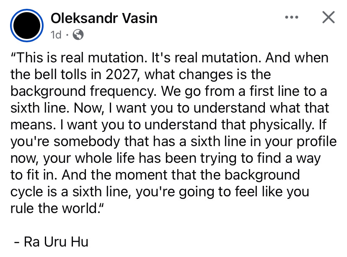The image size is (347, 257).
Task: Click the words "background frequency" in the post
Action: pyautogui.click(x=83, y=92)
